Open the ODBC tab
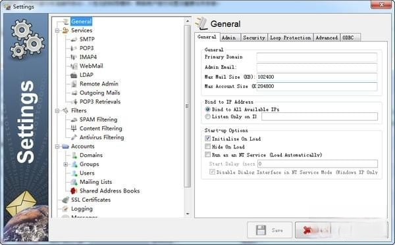This screenshot has width=395, height=245. pyautogui.click(x=350, y=37)
